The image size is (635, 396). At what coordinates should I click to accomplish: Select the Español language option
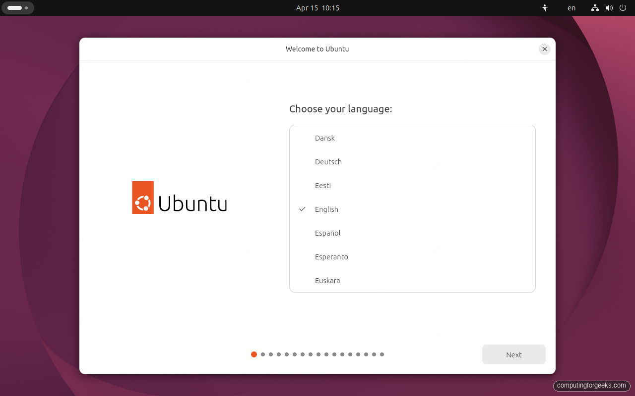(x=327, y=233)
